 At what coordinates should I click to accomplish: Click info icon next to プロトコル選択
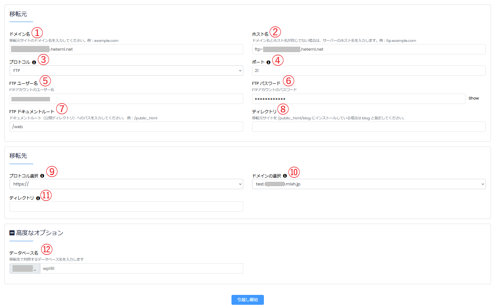[42, 176]
